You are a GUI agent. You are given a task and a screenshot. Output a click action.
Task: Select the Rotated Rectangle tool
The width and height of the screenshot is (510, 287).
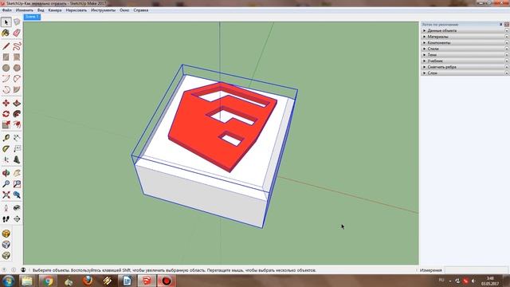point(17,57)
